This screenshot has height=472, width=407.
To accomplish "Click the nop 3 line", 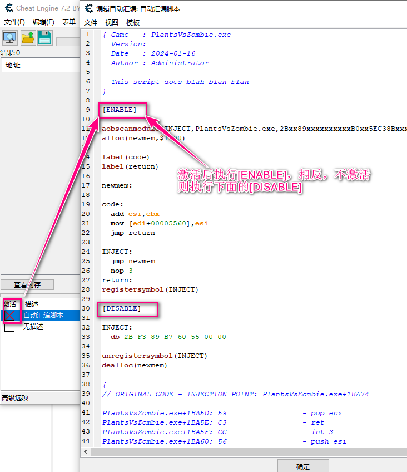I will pos(121,271).
